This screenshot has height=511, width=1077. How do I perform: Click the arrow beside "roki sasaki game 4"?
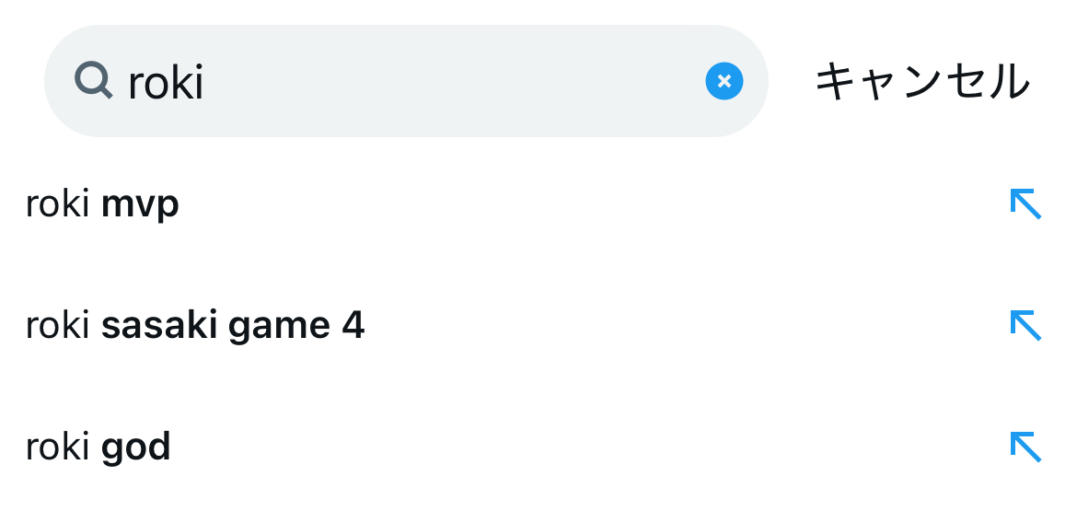(1025, 325)
